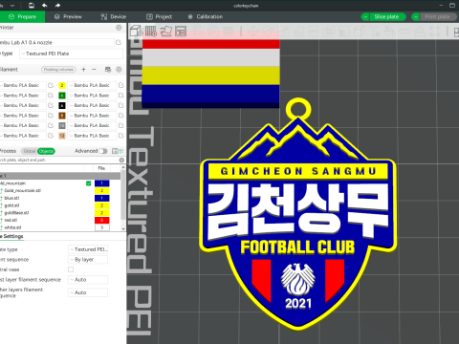Image resolution: width=459 pixels, height=344 pixels.
Task: Open filament settings gear icon
Action: click(119, 70)
